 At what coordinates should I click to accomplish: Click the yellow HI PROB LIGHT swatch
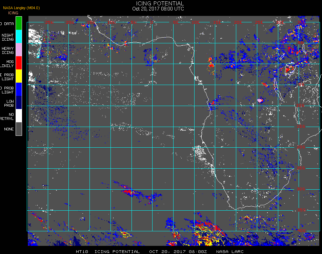point(19,76)
